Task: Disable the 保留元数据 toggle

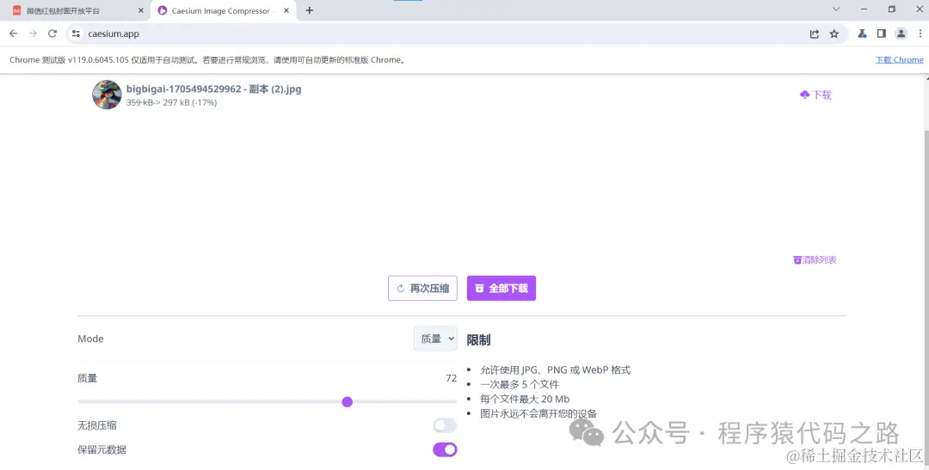Action: [445, 450]
